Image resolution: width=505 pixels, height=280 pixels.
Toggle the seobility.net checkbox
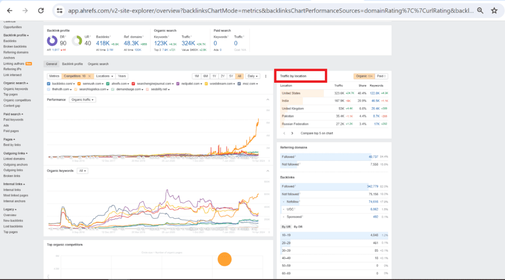(147, 89)
